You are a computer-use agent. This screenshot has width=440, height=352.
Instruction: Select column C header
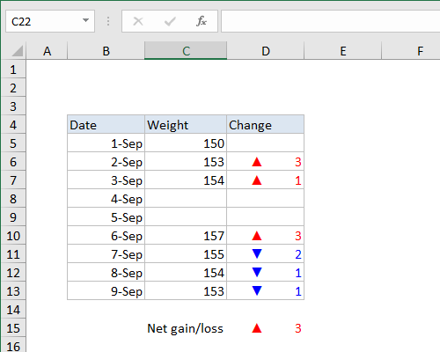[186, 51]
